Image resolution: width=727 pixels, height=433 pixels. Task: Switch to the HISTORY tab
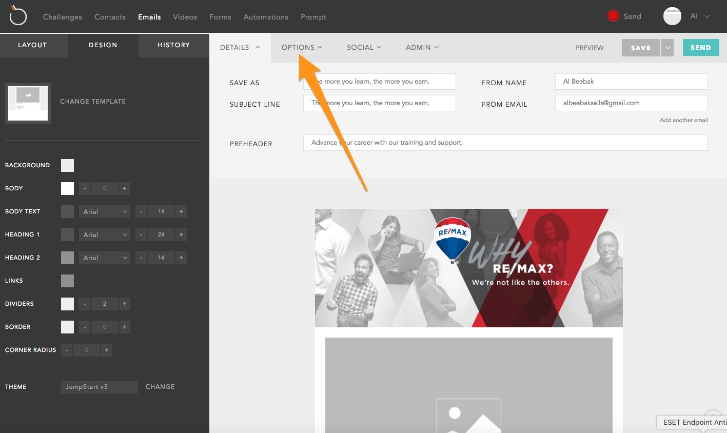[174, 45]
